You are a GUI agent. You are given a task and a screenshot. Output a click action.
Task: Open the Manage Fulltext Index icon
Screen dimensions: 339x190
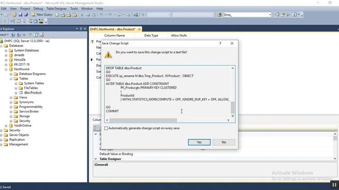click(24, 21)
